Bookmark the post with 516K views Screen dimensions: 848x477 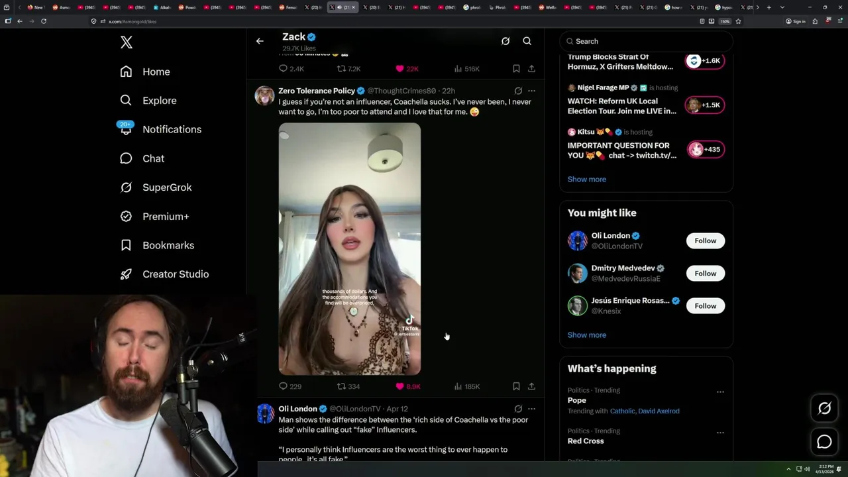point(516,69)
